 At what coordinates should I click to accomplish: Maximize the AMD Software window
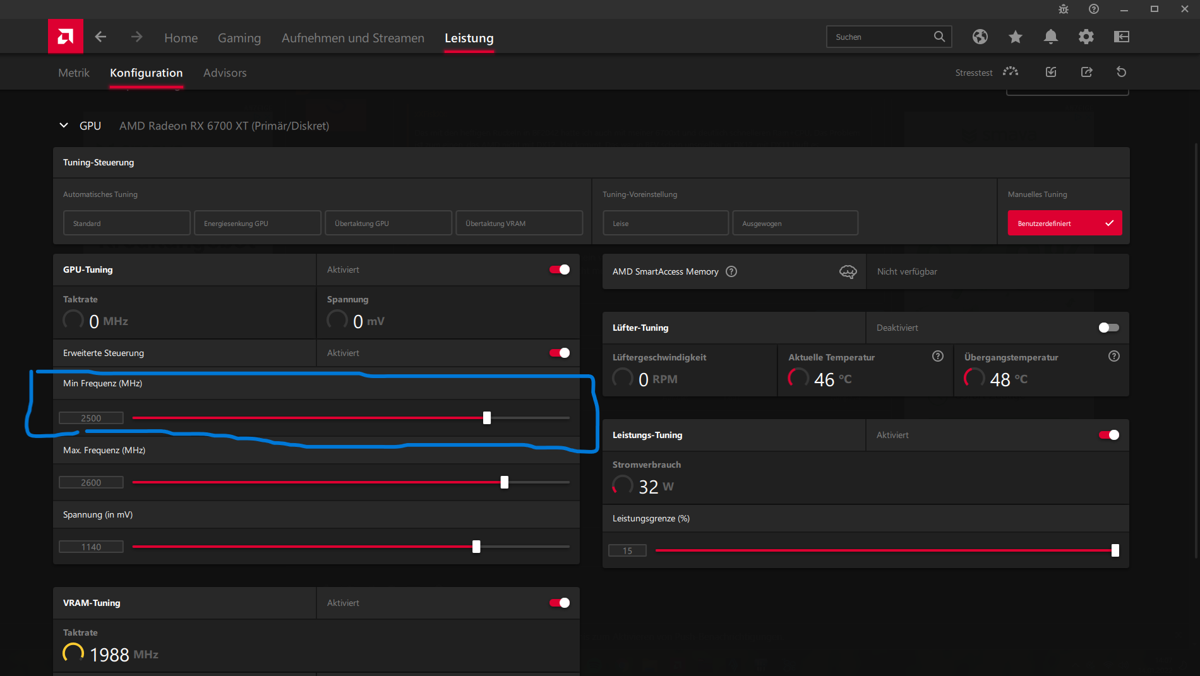(1155, 9)
